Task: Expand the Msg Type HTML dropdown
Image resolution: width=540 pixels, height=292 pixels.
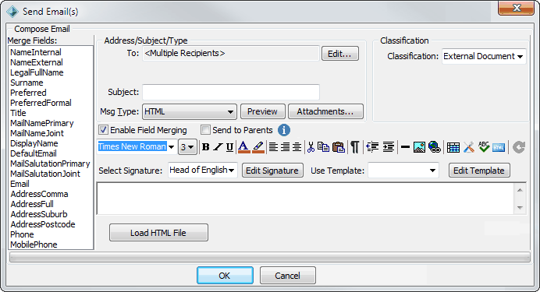Action: [x=190, y=111]
